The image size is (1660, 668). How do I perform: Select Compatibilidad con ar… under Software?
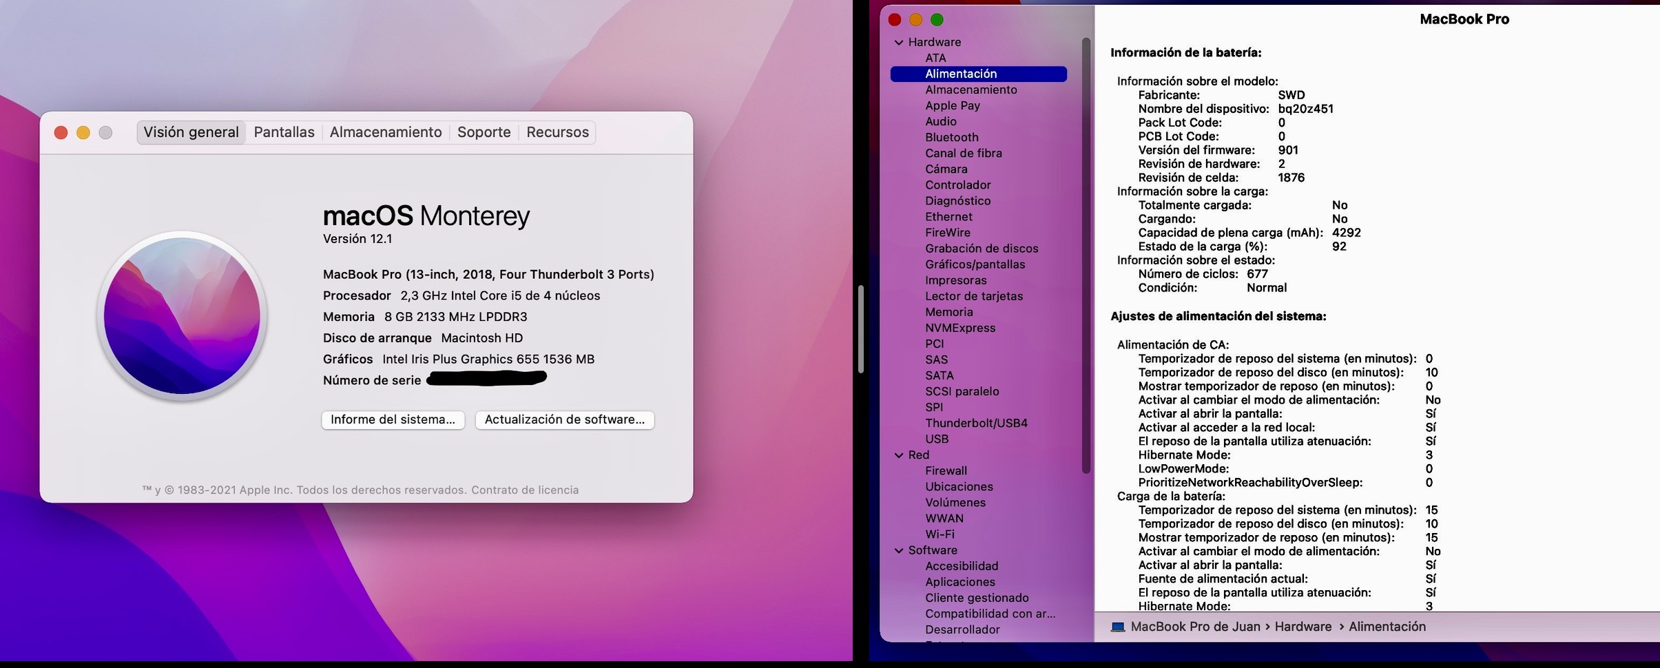click(990, 613)
